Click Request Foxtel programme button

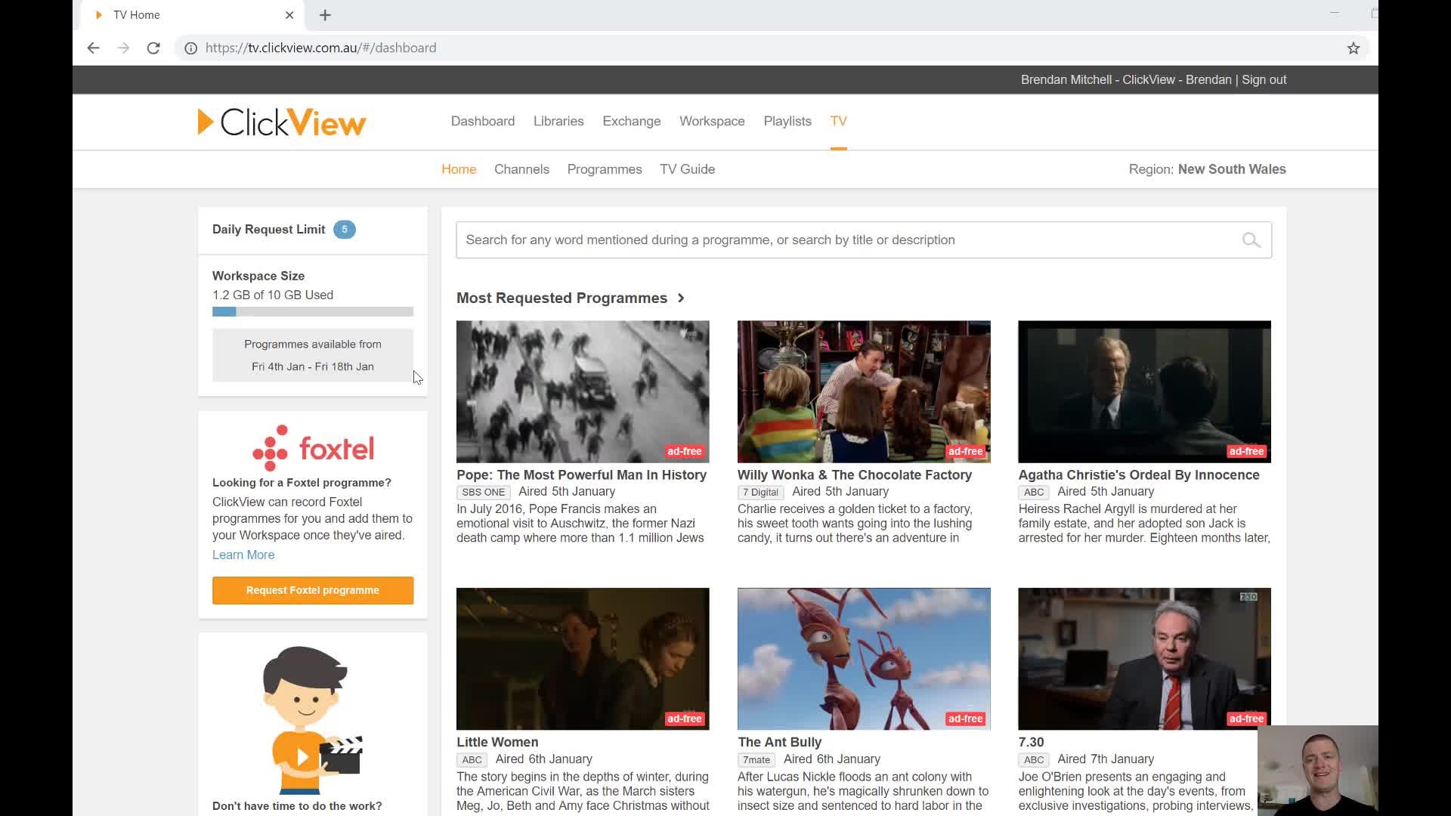(313, 590)
